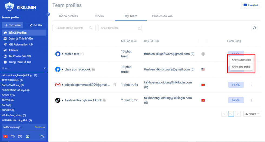The width and height of the screenshot is (265, 142).
Task: Open the feedback chat icon in sidebar footer
Action: 28,137
